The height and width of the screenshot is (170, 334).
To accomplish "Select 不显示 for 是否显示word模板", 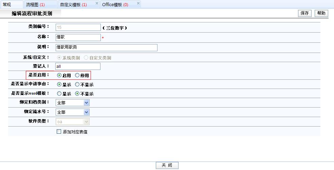I will 77,94.
